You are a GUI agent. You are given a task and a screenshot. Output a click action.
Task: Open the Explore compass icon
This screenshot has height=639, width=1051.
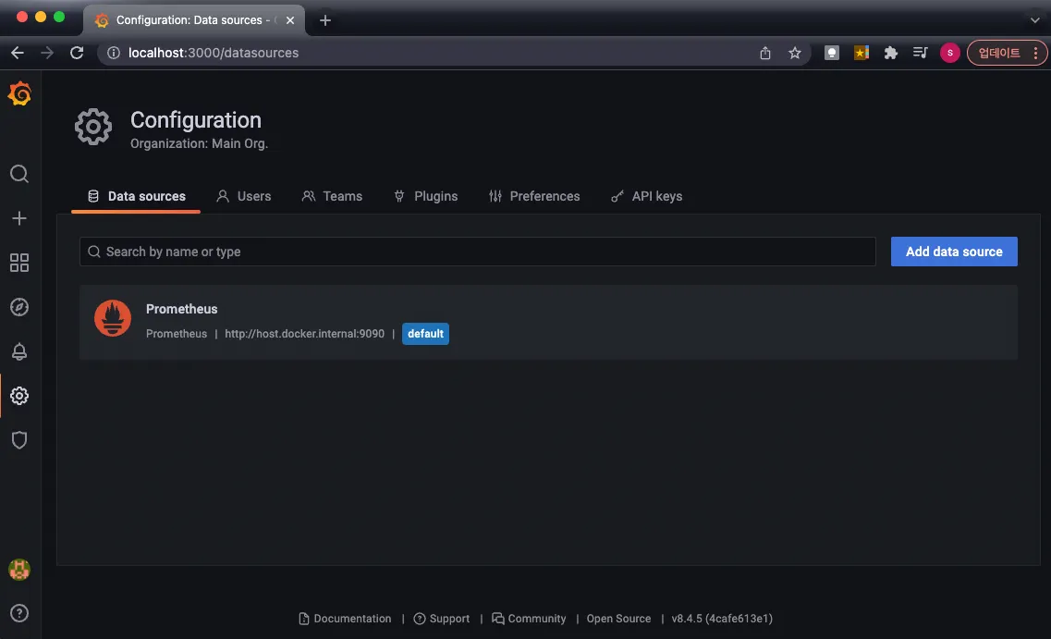coord(19,307)
